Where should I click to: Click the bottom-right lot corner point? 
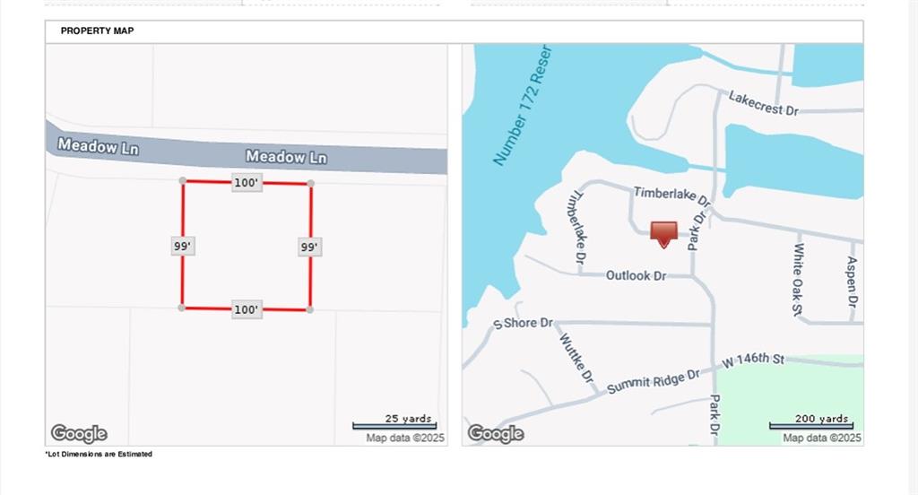tap(309, 309)
